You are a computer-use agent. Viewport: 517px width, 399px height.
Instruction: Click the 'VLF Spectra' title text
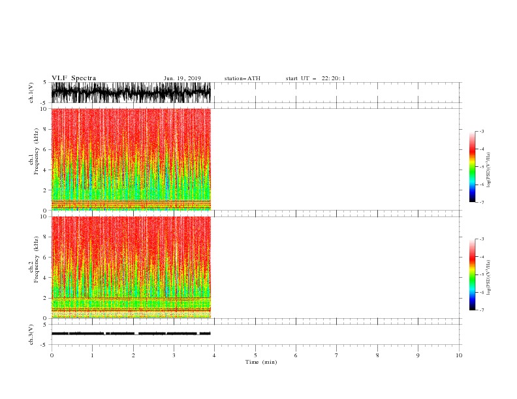74,78
